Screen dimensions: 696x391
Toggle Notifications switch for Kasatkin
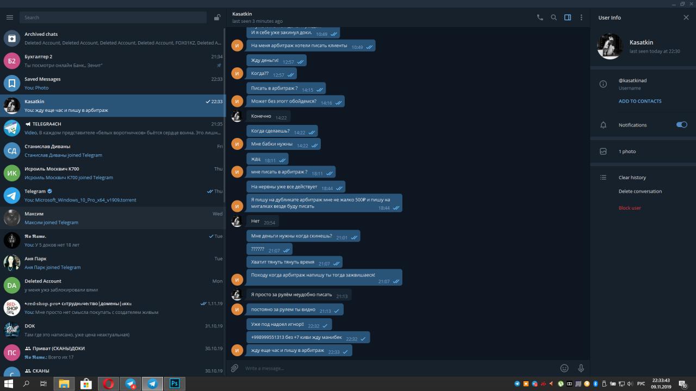[x=682, y=125]
